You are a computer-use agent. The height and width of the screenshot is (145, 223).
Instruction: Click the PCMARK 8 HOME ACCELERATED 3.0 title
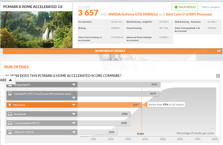[33, 7]
